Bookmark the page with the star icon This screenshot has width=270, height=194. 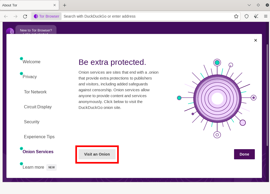[236, 16]
